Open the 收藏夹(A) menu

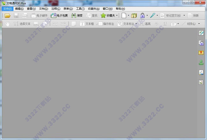tap(94, 9)
